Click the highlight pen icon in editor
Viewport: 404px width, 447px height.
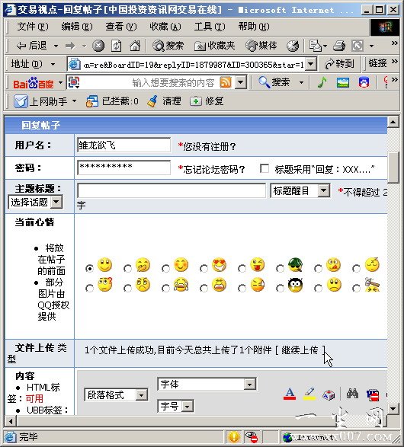309,394
